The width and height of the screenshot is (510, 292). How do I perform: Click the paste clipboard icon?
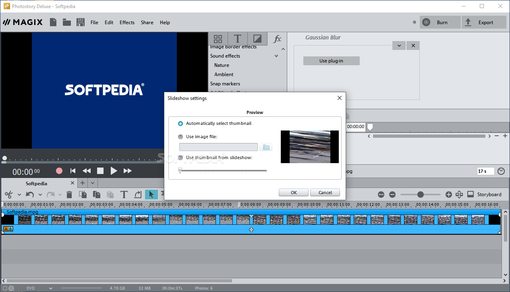110,195
